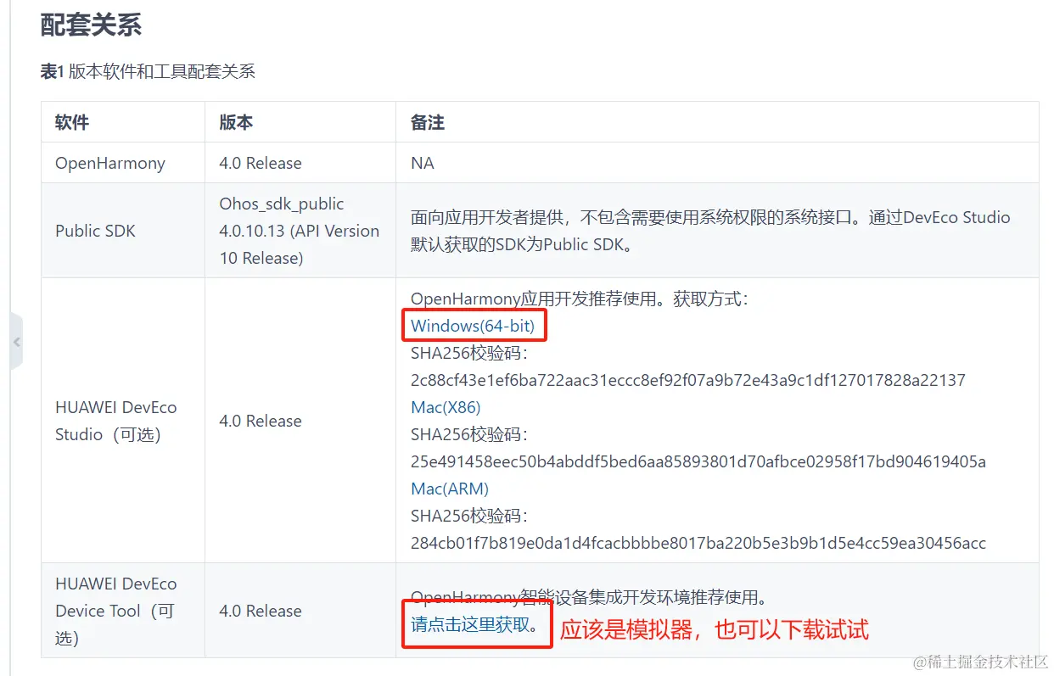Select the Ohos_sdk_public 4.0.10.13 version cell

tap(300, 231)
